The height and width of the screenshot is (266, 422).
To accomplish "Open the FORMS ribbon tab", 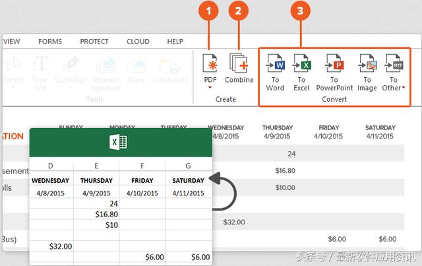I will point(50,42).
